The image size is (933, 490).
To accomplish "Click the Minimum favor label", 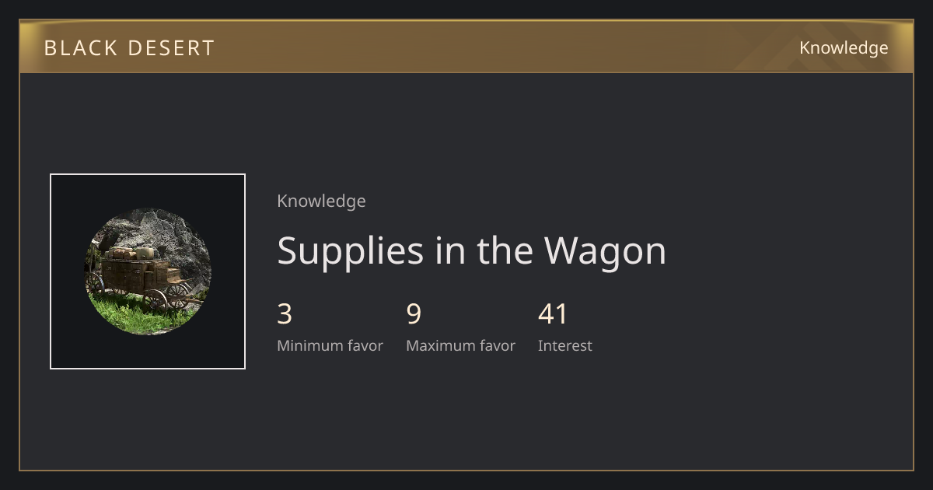I will (x=330, y=345).
